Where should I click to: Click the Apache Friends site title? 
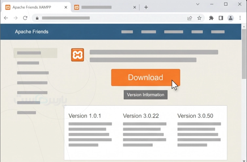point(32,32)
